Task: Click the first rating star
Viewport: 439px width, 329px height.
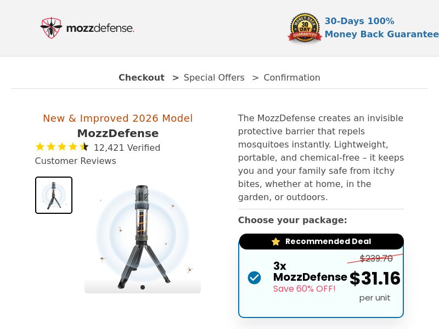Action: pos(40,146)
